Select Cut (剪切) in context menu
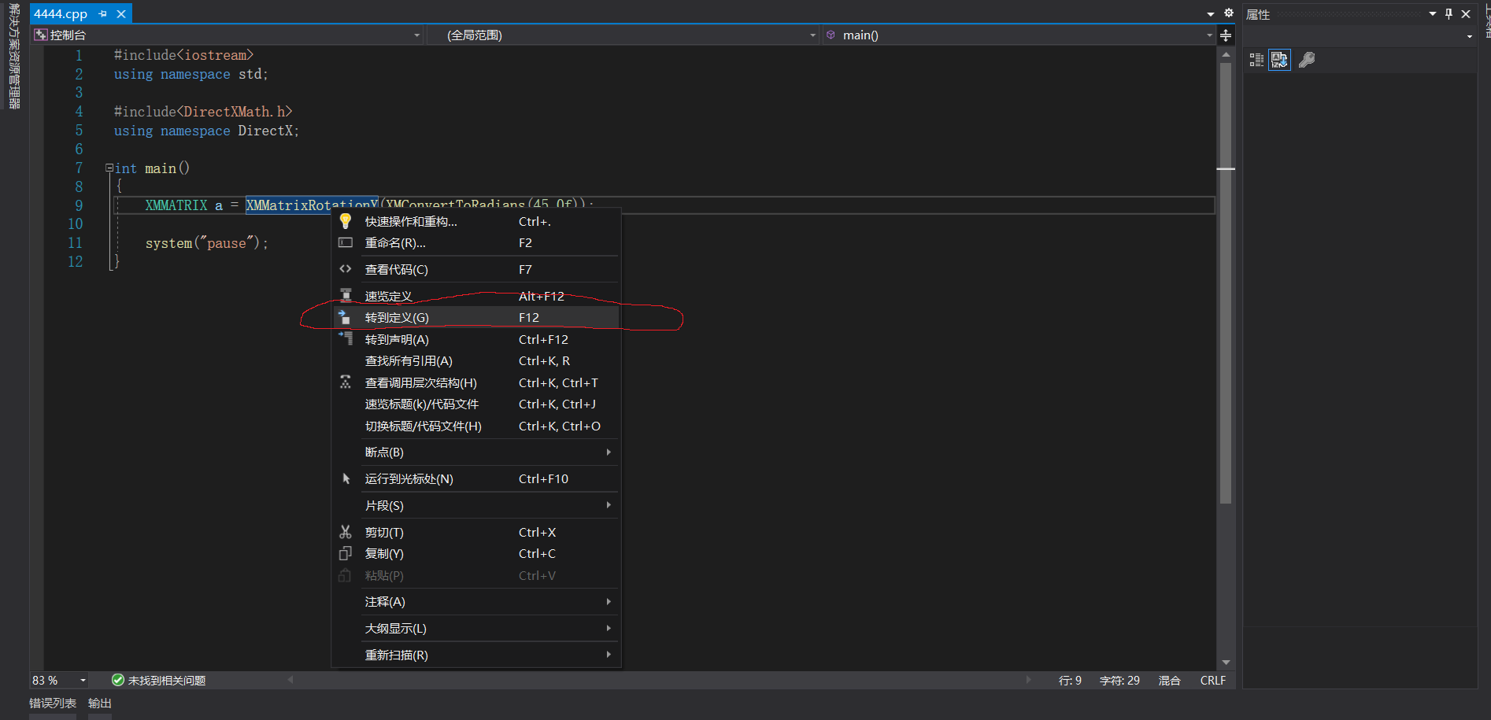This screenshot has height=720, width=1491. click(476, 533)
